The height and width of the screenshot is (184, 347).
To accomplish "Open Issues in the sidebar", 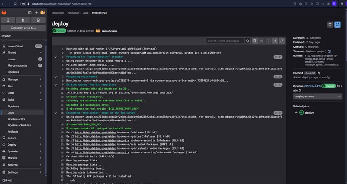I will click(22, 59).
